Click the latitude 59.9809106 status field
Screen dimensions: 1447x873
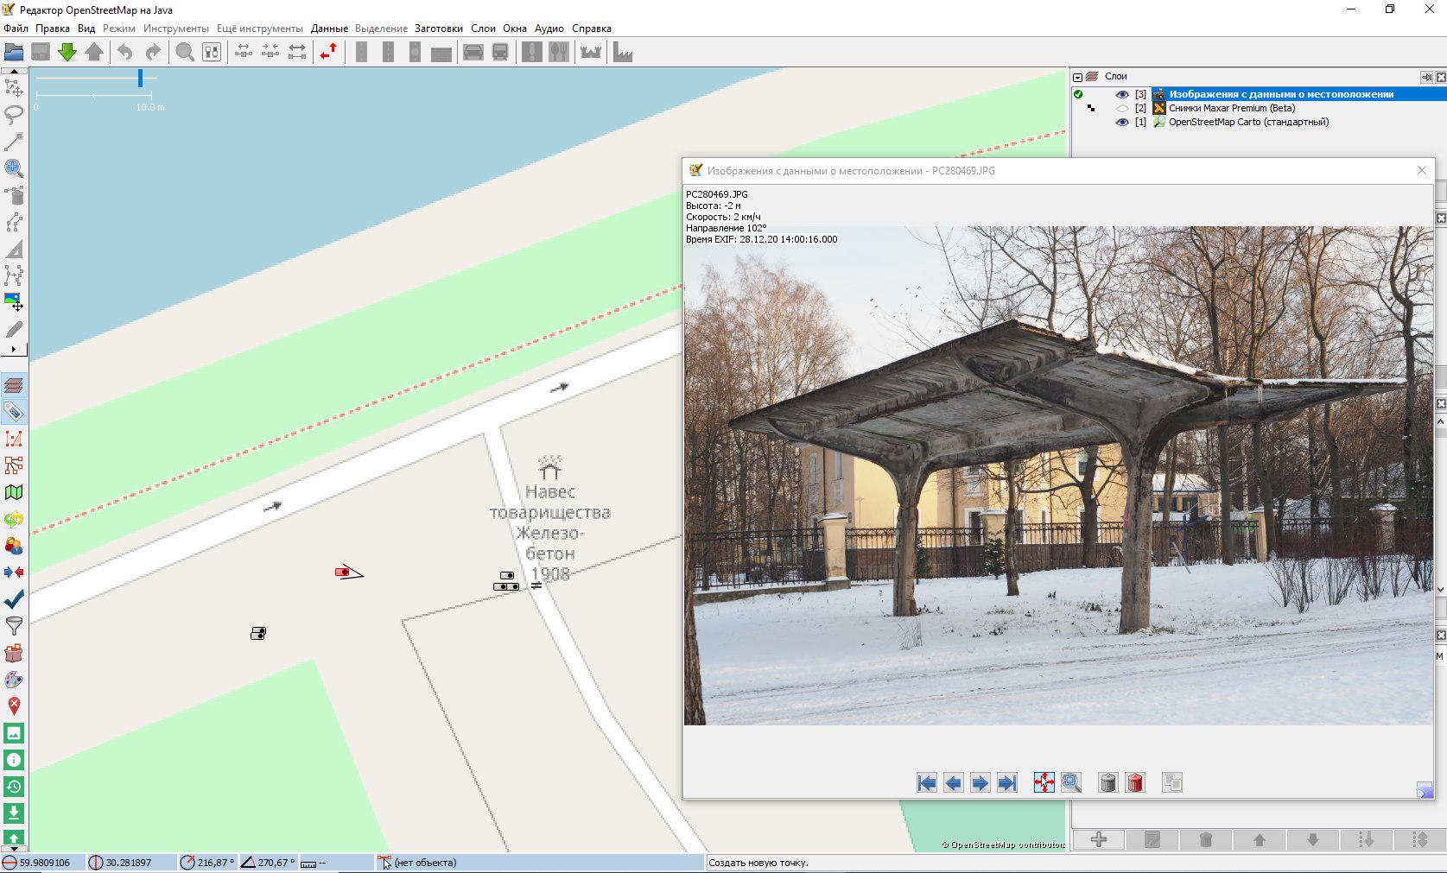(x=45, y=863)
